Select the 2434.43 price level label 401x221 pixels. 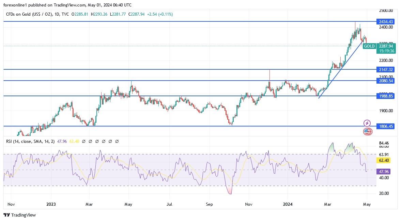(385, 21)
